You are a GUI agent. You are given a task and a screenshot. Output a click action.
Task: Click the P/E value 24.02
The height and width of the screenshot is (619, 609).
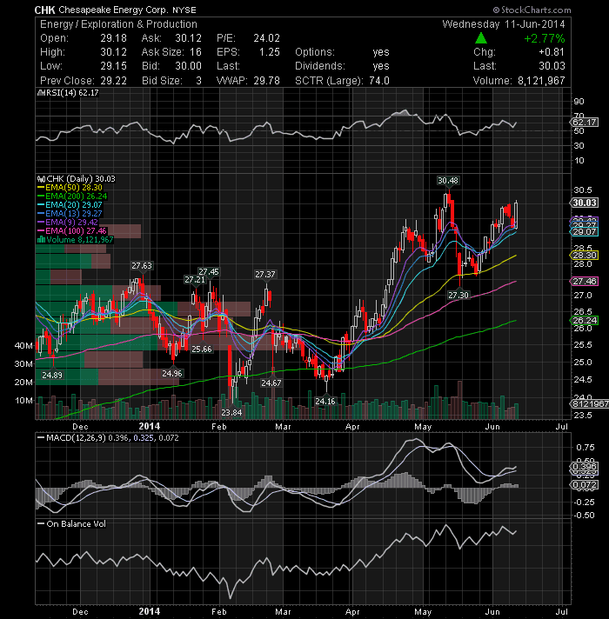[x=266, y=38]
